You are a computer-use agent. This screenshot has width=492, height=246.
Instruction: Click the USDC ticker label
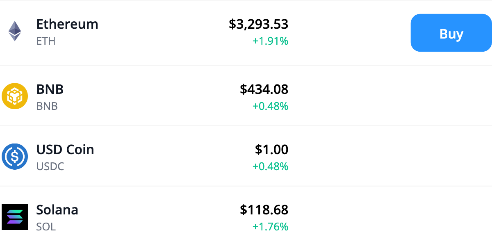click(50, 166)
